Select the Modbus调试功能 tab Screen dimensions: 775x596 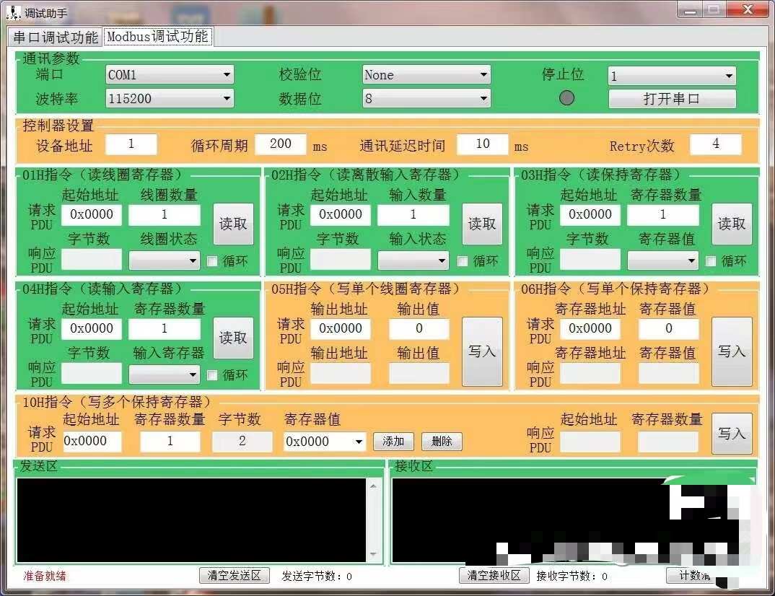pyautogui.click(x=157, y=37)
